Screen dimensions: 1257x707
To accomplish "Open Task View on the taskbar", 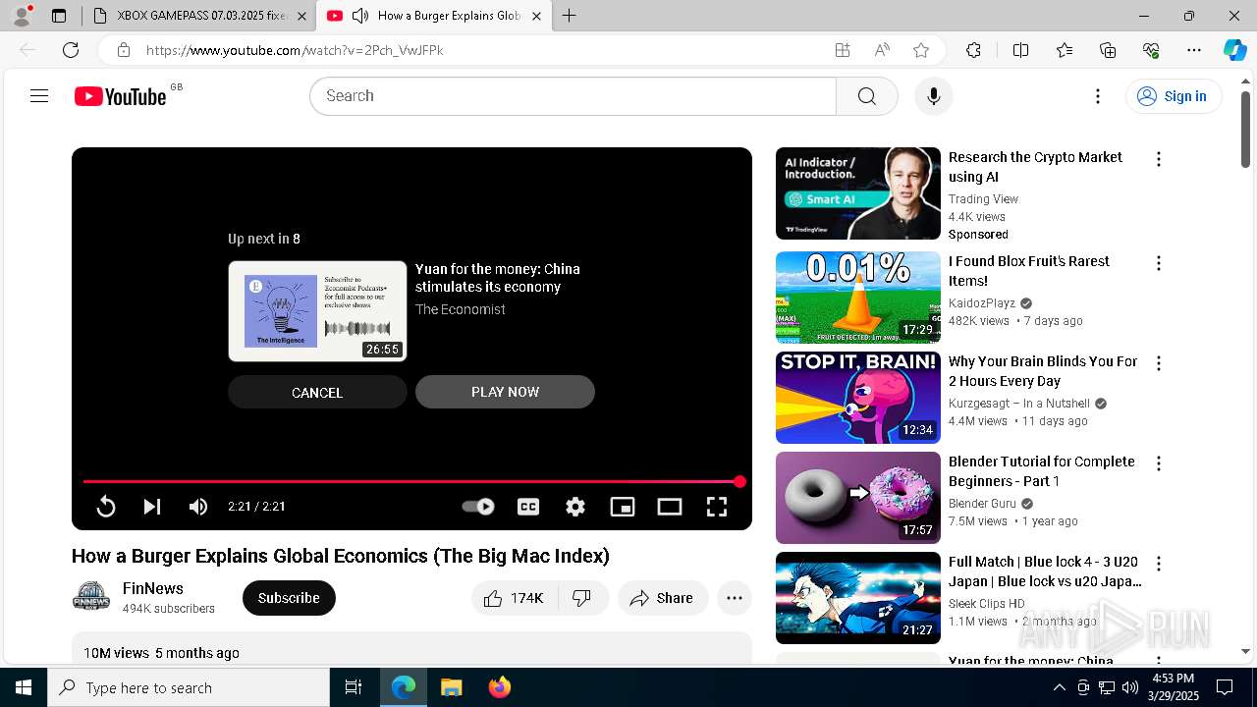I will (354, 687).
